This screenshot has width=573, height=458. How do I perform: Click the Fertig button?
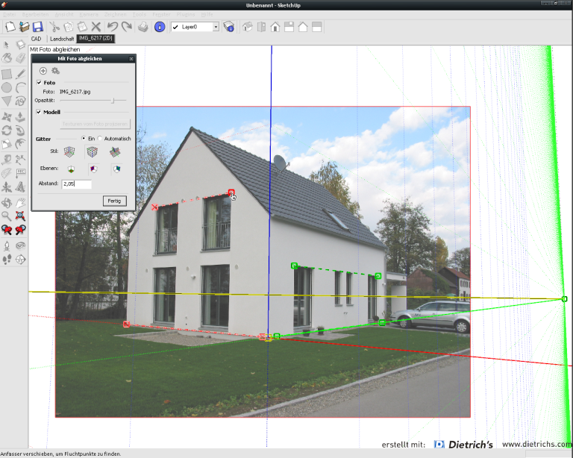click(115, 201)
